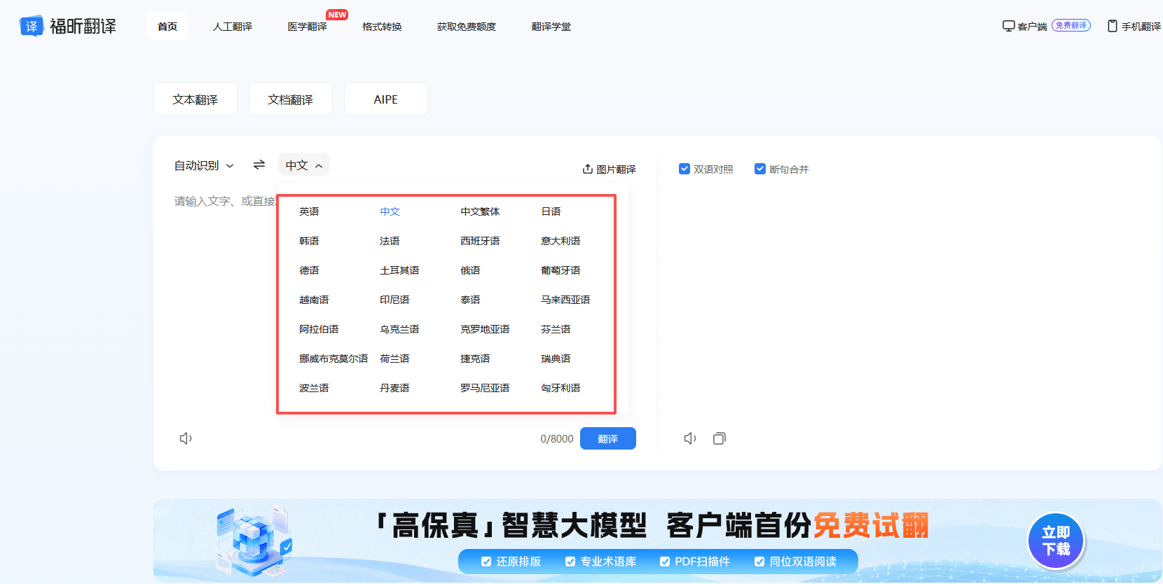Open 人工翻译 in the top navigation
This screenshot has height=584, width=1163.
coord(233,27)
